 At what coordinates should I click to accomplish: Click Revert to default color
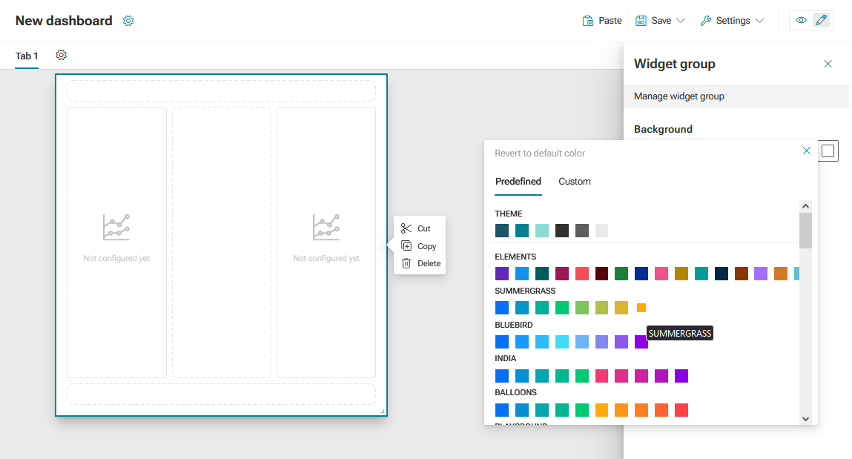(x=540, y=153)
